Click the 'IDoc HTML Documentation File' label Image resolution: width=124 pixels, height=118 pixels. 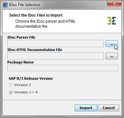coord(35,50)
